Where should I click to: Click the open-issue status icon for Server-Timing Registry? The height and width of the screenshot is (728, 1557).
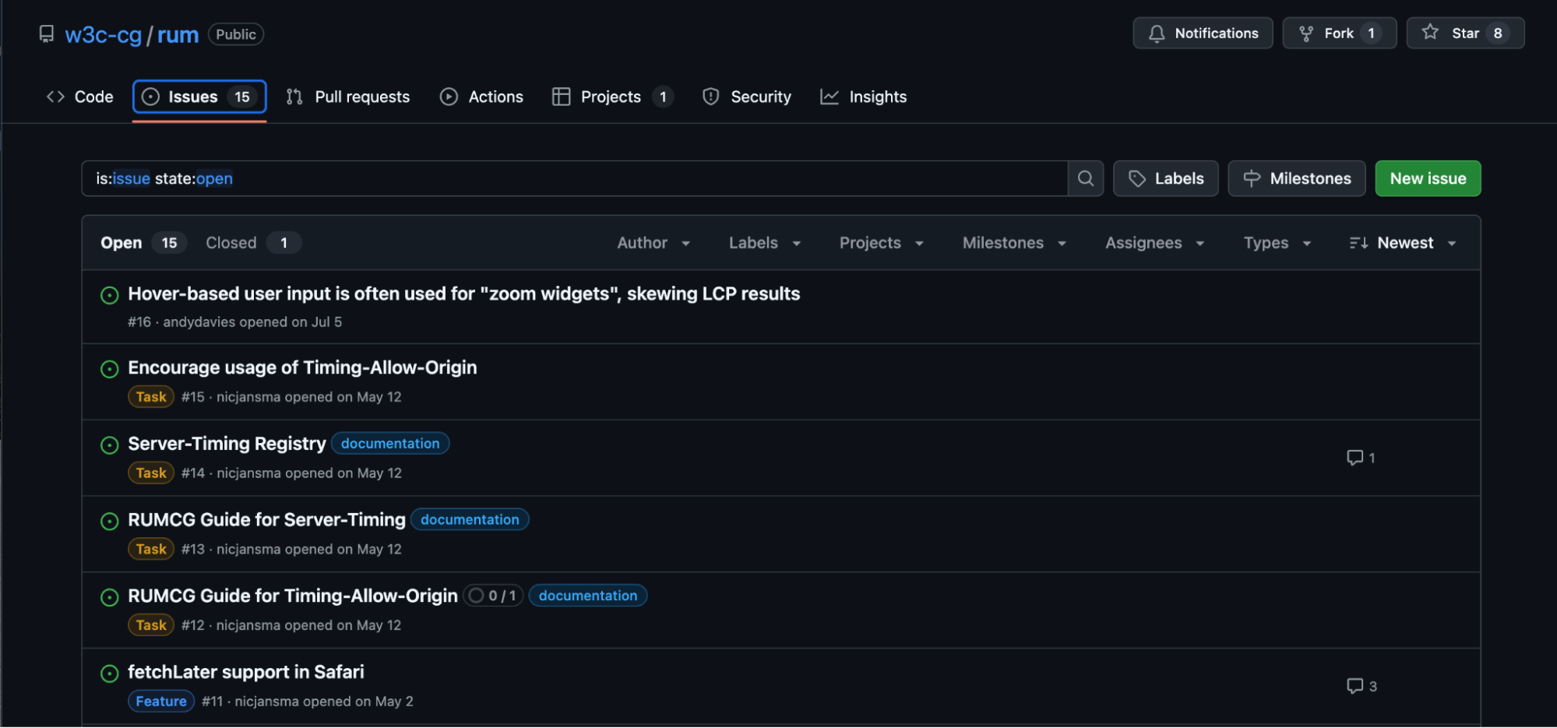pyautogui.click(x=109, y=445)
